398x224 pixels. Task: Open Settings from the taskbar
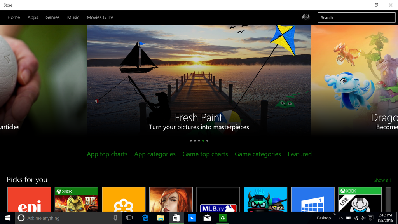[x=223, y=218]
